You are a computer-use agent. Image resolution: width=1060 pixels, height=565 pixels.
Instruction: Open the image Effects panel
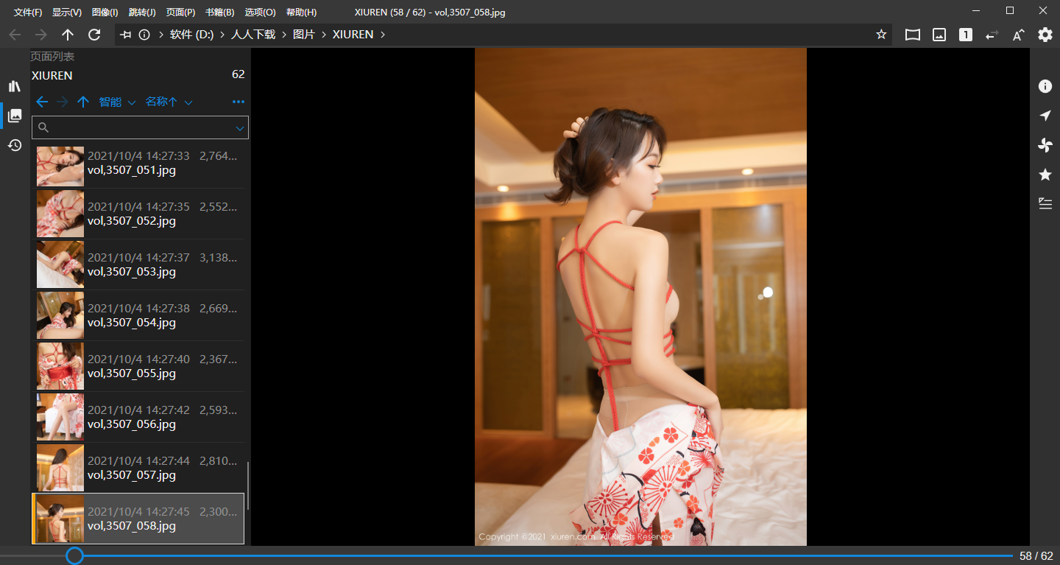[1045, 145]
